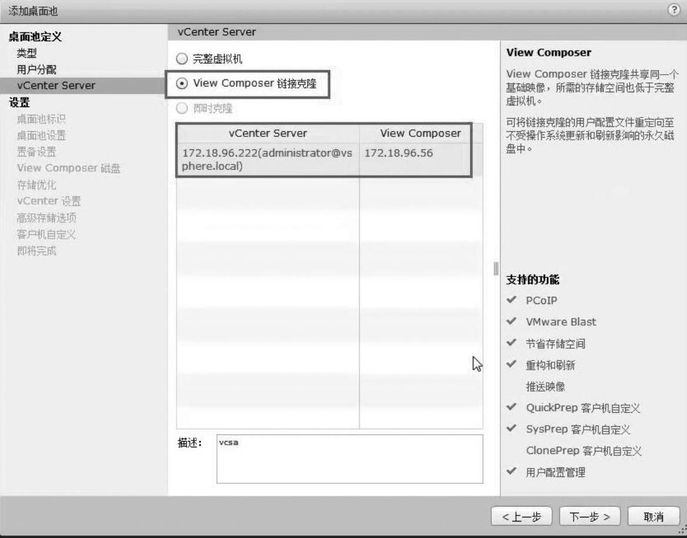Click the 支持的功能 heading
This screenshot has height=538, width=687.
coord(533,279)
